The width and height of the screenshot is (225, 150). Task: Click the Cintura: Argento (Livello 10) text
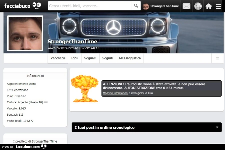tap(25, 102)
